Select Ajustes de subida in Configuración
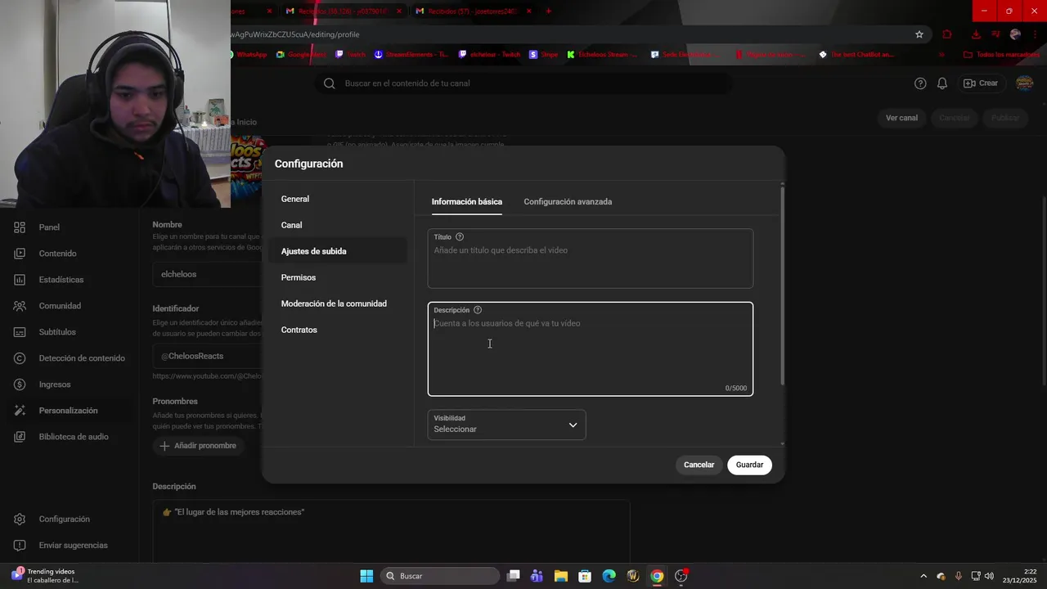1047x589 pixels. pyautogui.click(x=337, y=251)
